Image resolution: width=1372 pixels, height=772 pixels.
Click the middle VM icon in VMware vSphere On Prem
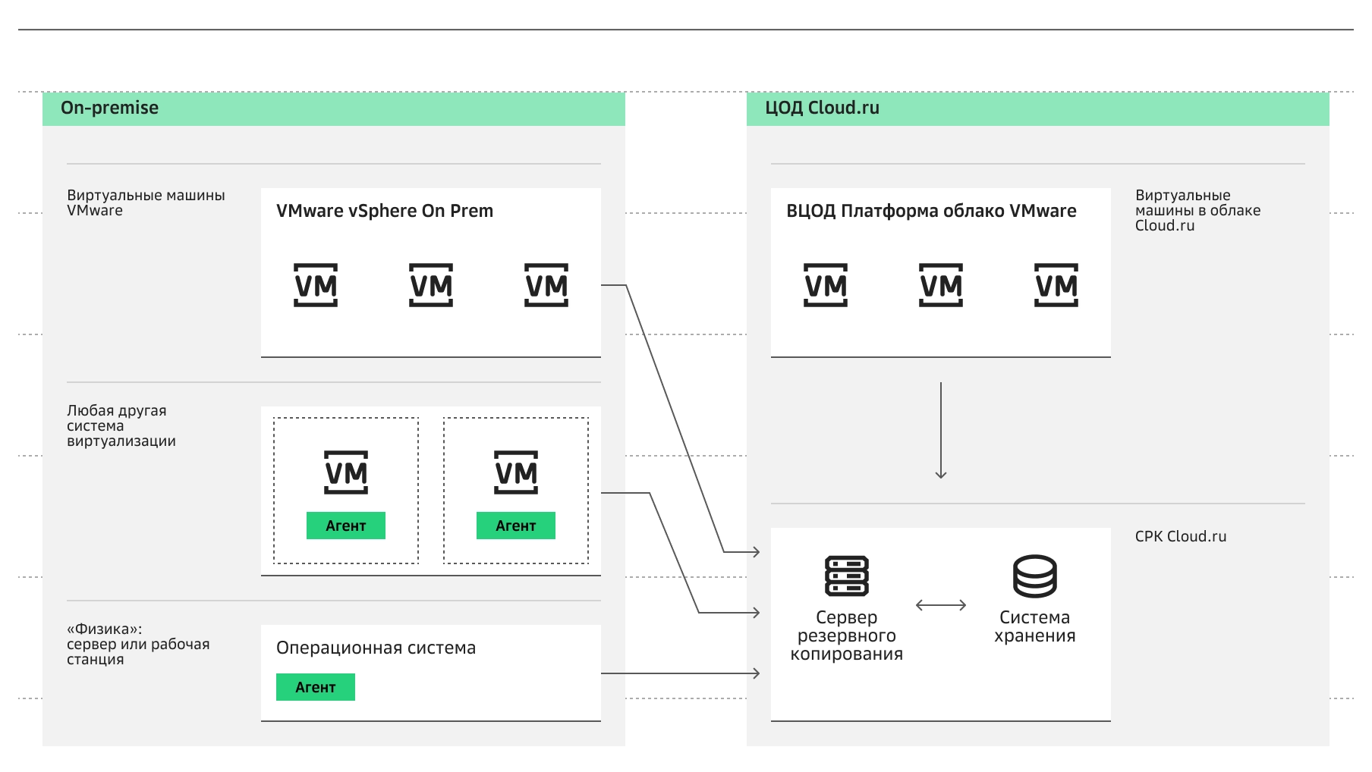tap(431, 285)
